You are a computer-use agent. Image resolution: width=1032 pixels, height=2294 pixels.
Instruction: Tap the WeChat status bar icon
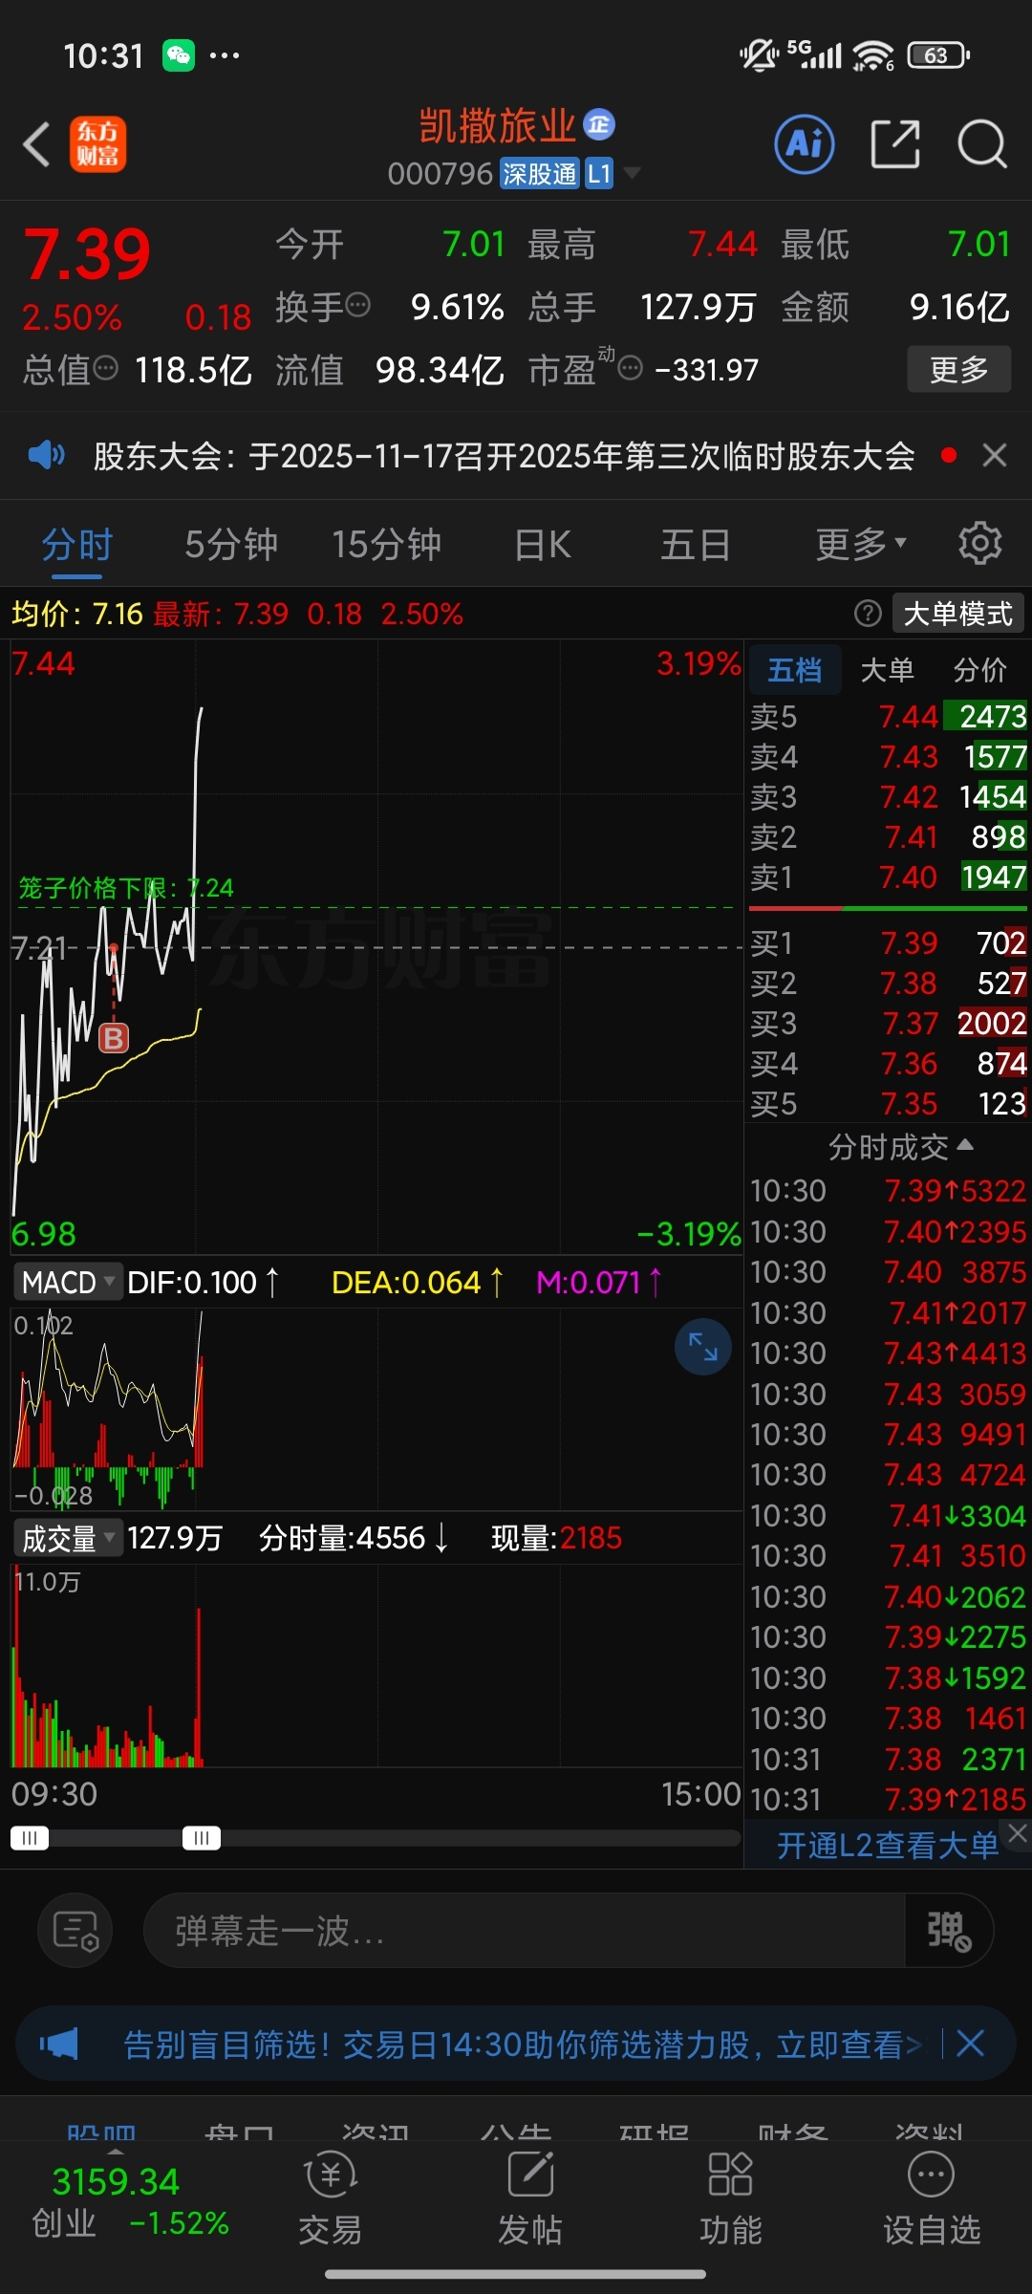click(x=179, y=55)
